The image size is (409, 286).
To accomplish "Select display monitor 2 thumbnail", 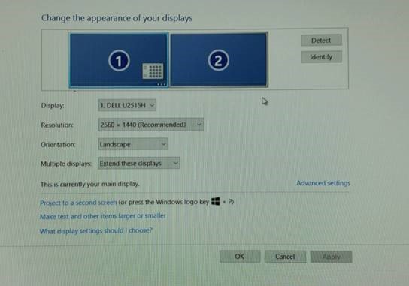I will click(x=219, y=59).
